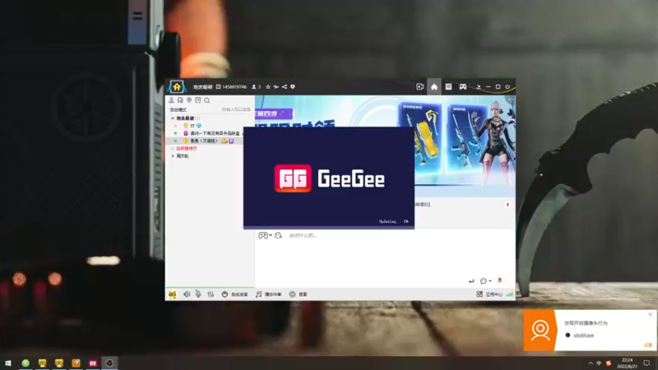The height and width of the screenshot is (370, 658).
Task: Open the news list tab icon
Action: (x=448, y=86)
